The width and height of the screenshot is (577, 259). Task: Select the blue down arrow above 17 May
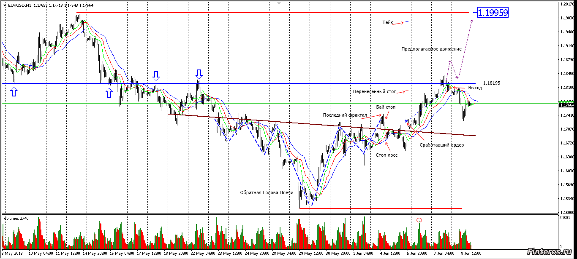coord(156,75)
